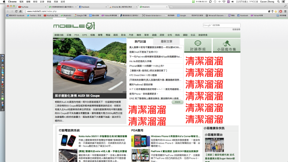Open macOS Spotlight search

(278, 1)
